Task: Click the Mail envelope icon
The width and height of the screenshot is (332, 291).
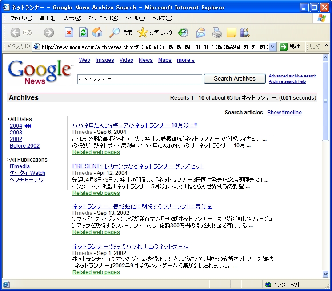Action: coord(200,32)
